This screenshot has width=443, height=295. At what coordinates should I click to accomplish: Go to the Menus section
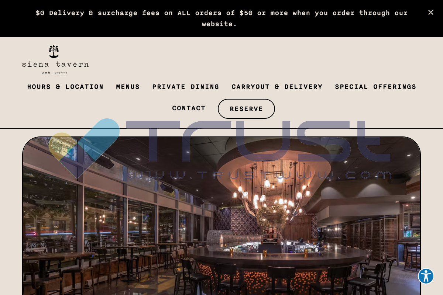(x=128, y=87)
